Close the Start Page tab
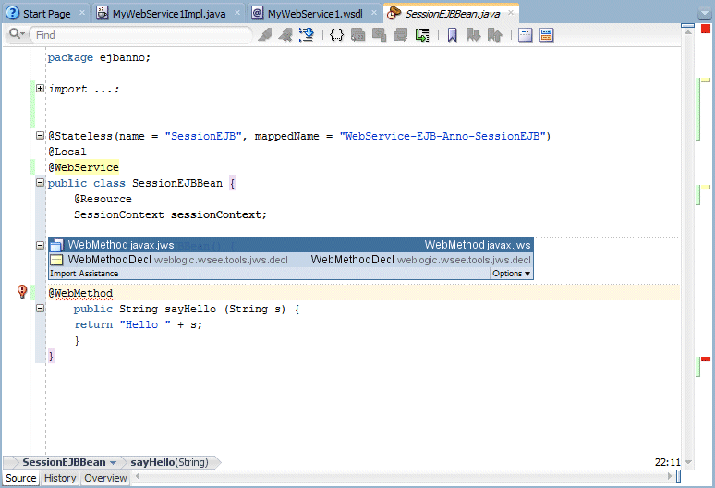Viewport: 715px width, 488px height. [x=82, y=13]
